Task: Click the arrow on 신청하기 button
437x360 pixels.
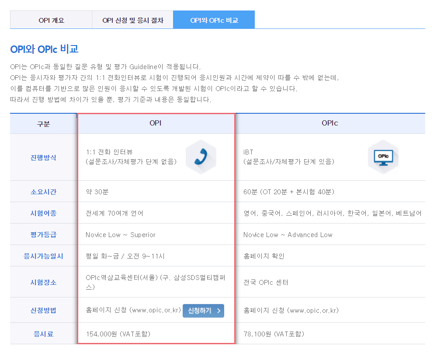Action: (x=219, y=311)
